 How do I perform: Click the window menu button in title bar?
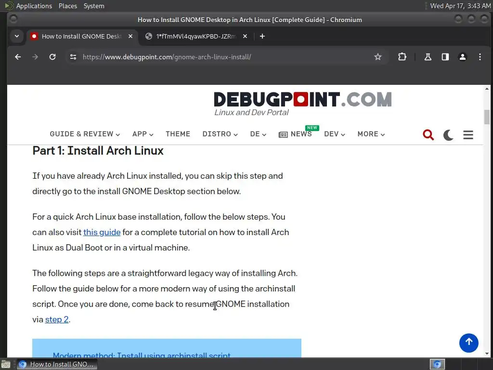pyautogui.click(x=13, y=19)
